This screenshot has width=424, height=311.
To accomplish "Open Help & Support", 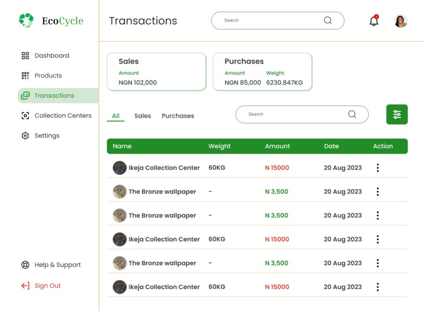I will click(x=51, y=265).
